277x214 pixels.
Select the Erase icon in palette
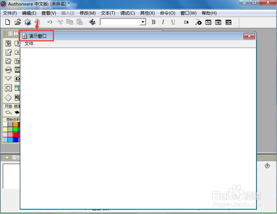(x=8, y=61)
